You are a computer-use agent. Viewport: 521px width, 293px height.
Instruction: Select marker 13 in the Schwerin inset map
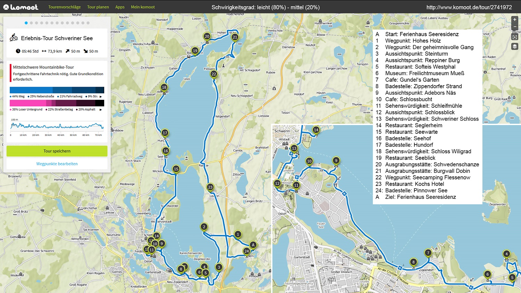click(294, 148)
